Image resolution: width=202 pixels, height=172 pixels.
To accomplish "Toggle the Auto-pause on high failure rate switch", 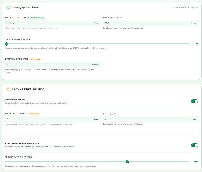I will tap(194, 145).
